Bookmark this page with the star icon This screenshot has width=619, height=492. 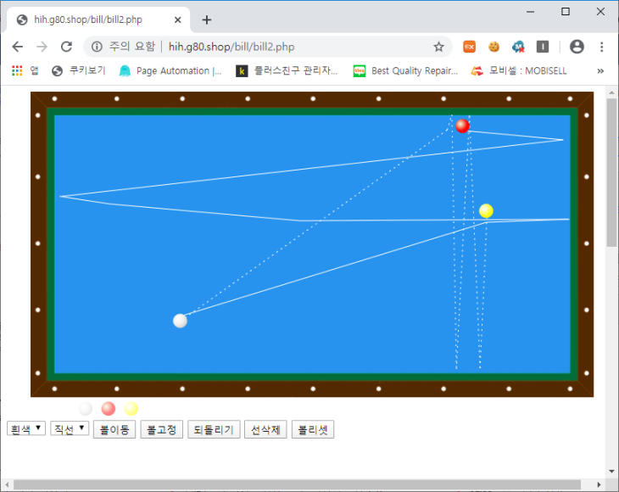(438, 47)
